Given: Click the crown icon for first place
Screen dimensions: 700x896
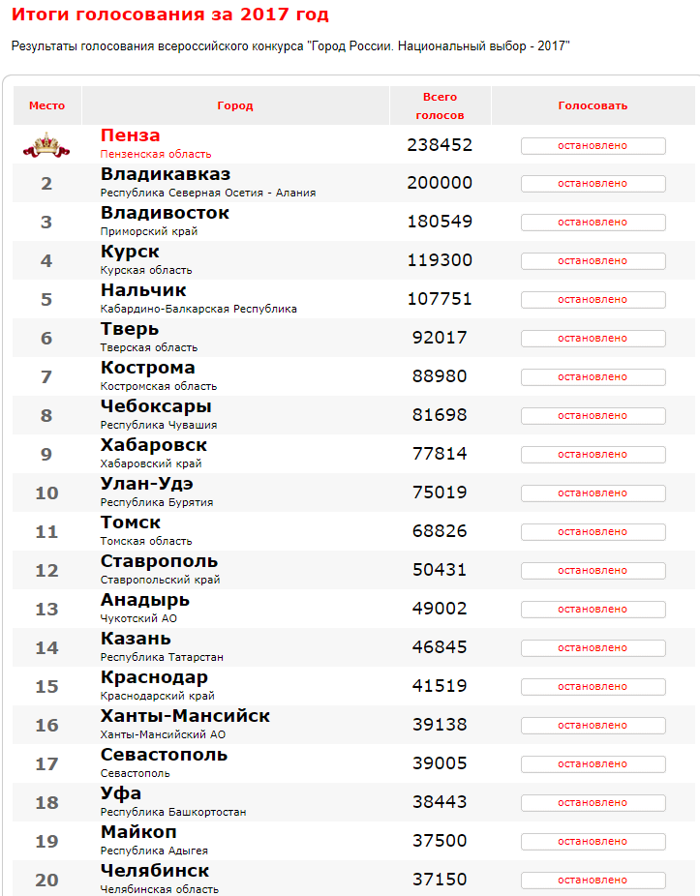Looking at the screenshot, I should pyautogui.click(x=46, y=145).
